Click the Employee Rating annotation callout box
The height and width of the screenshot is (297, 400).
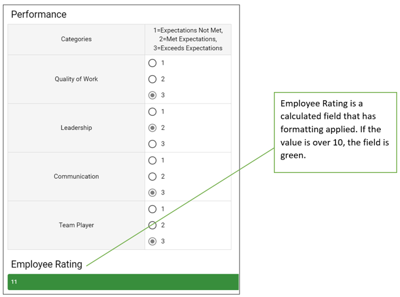(x=335, y=132)
